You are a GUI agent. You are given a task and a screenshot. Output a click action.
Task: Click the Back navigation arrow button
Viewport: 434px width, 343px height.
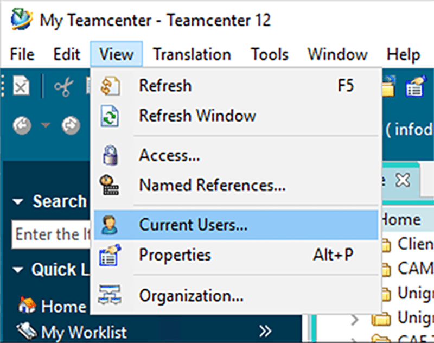coord(22,125)
